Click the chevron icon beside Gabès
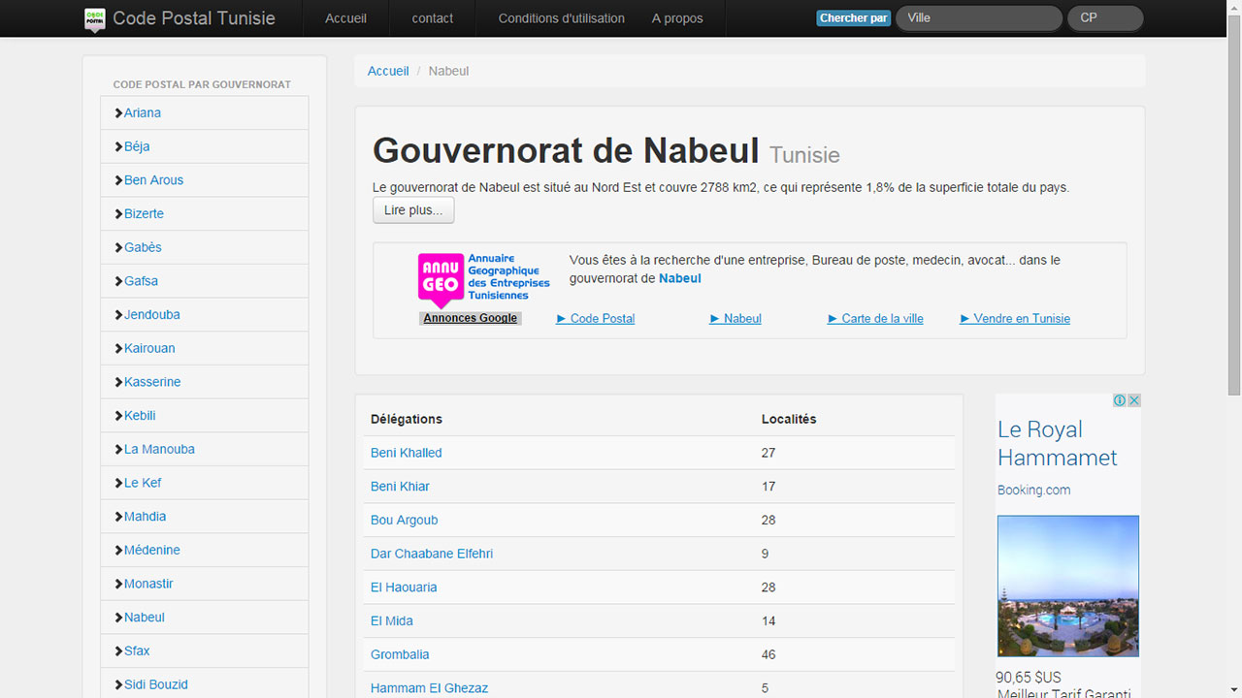The image size is (1242, 698). coord(120,247)
